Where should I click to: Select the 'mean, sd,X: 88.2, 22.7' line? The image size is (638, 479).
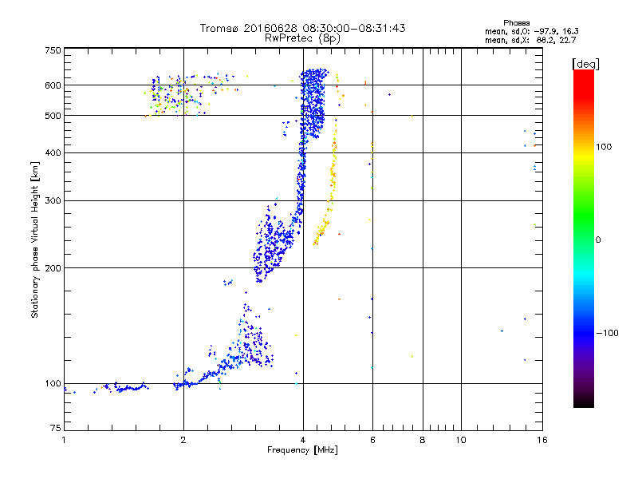click(530, 40)
